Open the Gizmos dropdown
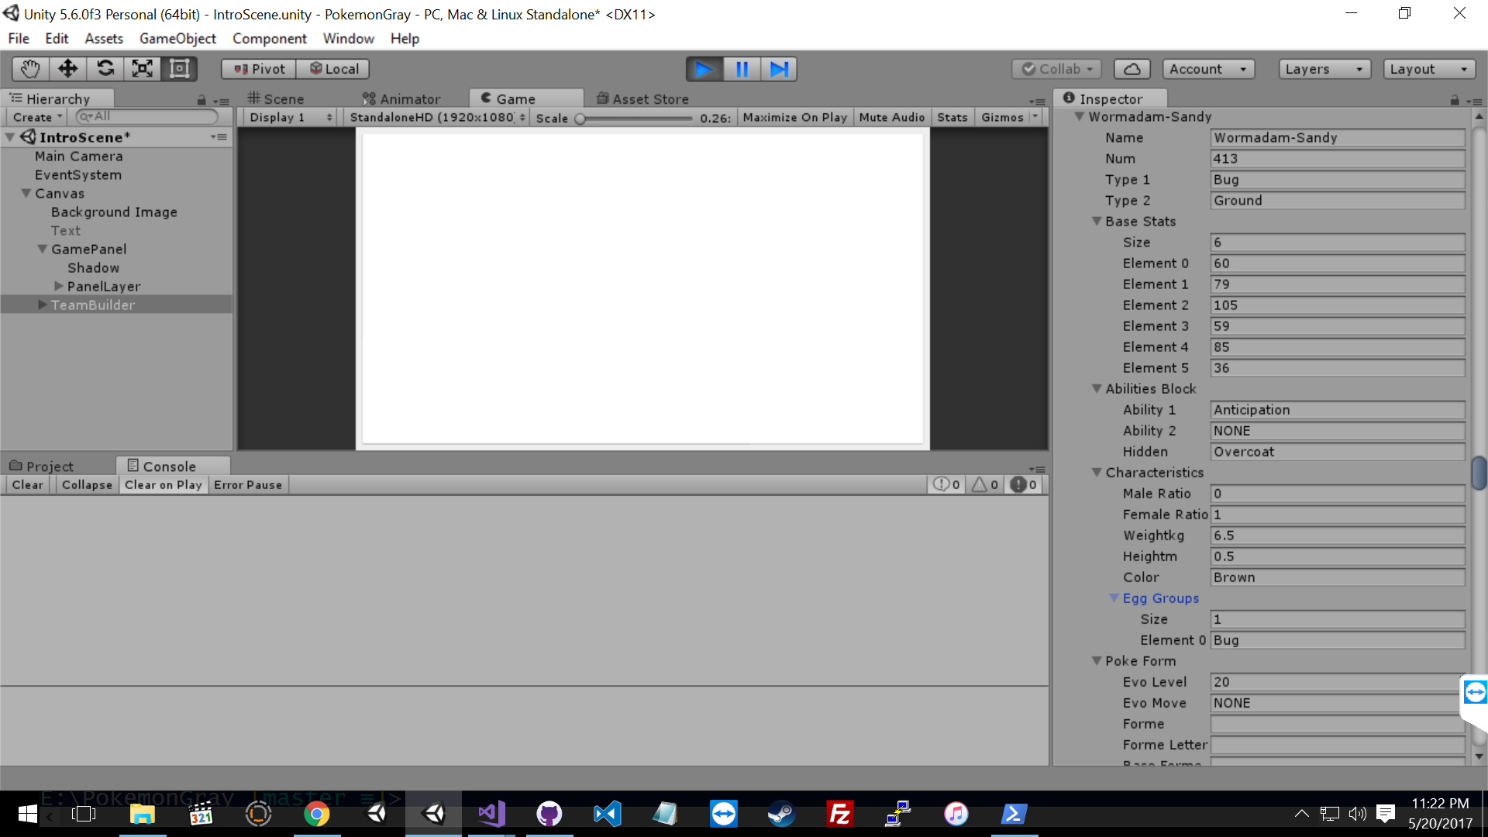The height and width of the screenshot is (837, 1488). [x=1010, y=117]
